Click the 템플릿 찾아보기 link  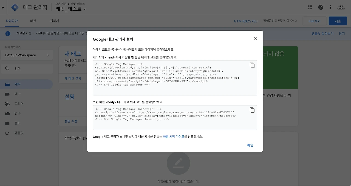point(322,33)
